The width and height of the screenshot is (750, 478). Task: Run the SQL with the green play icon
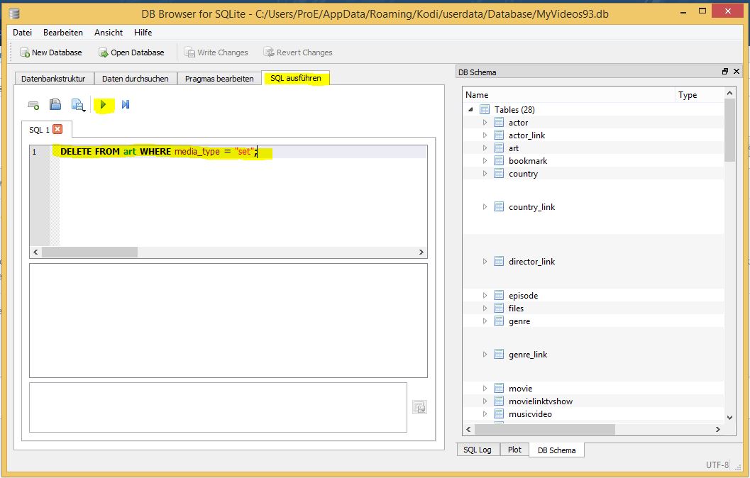pyautogui.click(x=103, y=105)
